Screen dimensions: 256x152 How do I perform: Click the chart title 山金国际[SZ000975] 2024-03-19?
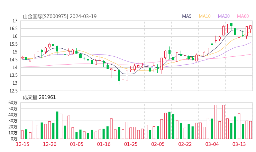60,17
